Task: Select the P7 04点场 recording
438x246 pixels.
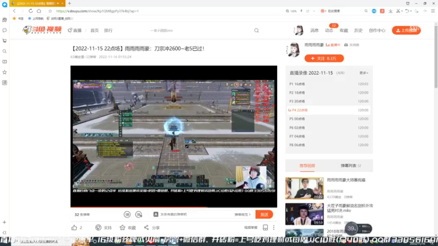Action: click(329, 136)
